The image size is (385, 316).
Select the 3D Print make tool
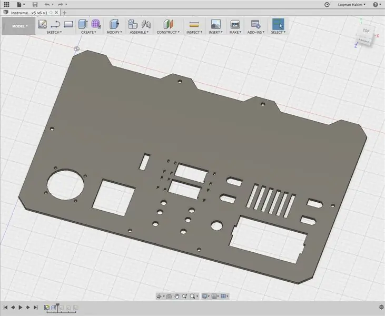235,24
